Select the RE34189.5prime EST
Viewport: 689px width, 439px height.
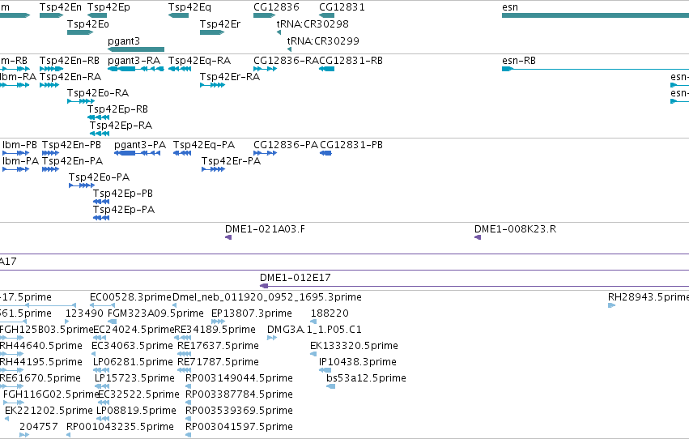(183, 338)
